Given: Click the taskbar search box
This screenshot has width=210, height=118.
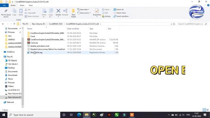Looking at the screenshot, I should 34,115.
